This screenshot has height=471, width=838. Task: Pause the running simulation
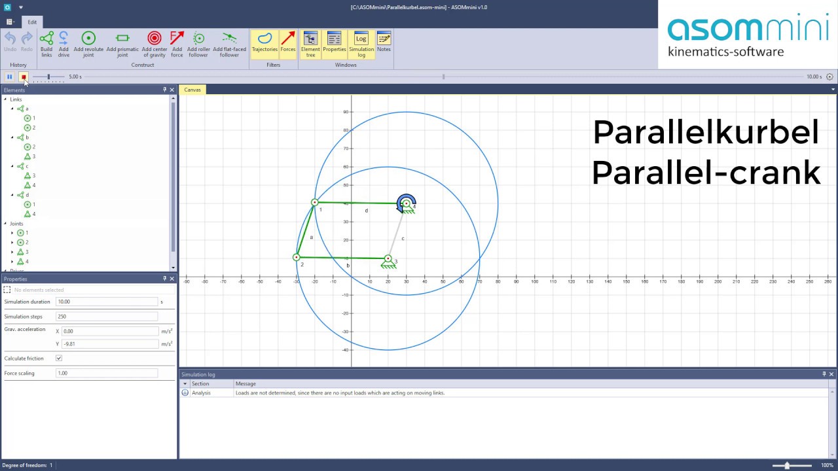coord(9,77)
